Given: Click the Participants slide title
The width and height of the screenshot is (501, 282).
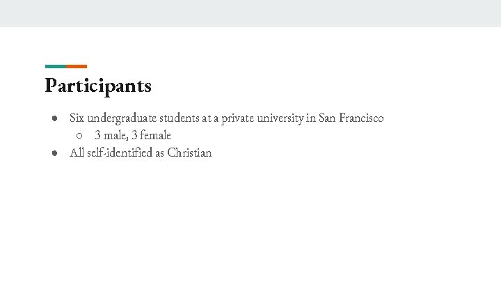Looking at the screenshot, I should tap(98, 86).
